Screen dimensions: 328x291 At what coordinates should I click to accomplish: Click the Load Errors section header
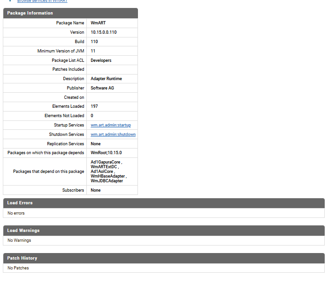click(164, 203)
